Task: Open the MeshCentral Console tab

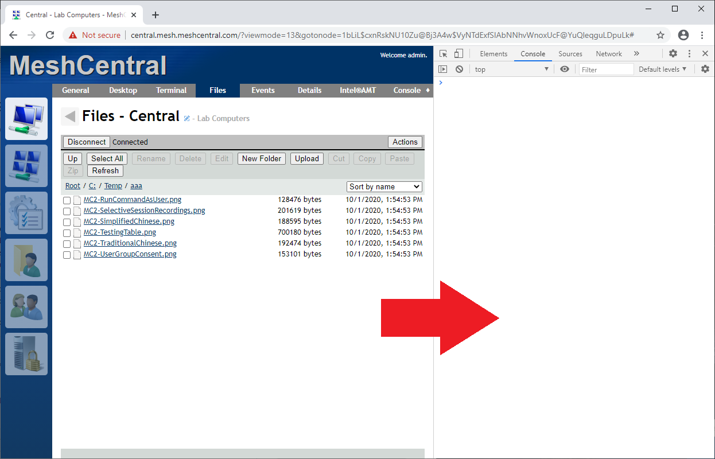Action: [407, 90]
